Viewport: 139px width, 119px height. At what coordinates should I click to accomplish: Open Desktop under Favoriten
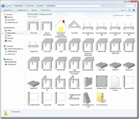(x=10, y=17)
